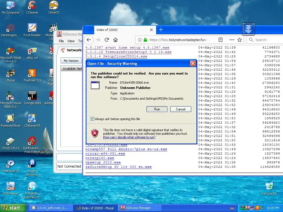Open PowerArchiver desktop icon

(11, 121)
